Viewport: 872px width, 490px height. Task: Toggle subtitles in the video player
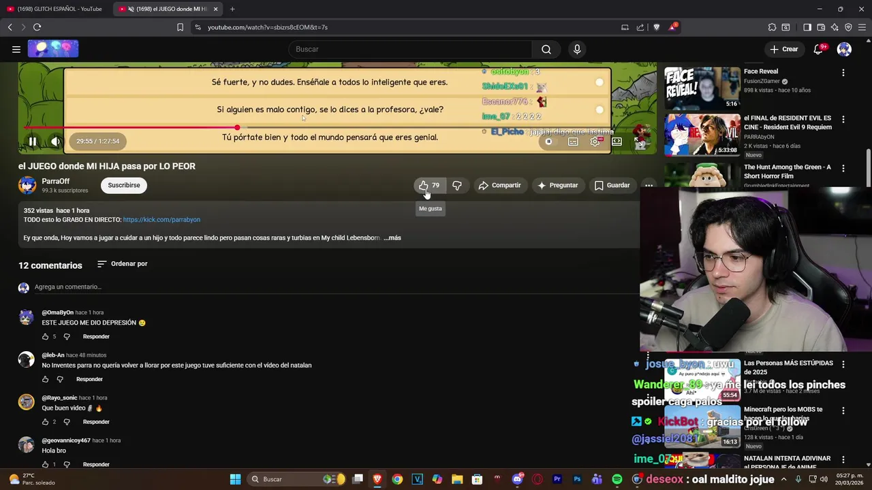click(573, 142)
